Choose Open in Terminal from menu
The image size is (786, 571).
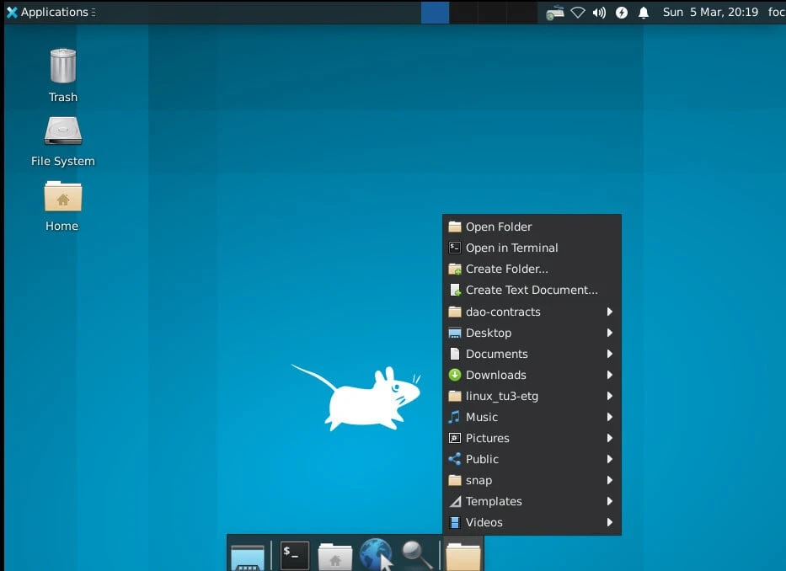511,248
